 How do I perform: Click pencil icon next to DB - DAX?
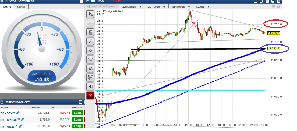(18, 113)
